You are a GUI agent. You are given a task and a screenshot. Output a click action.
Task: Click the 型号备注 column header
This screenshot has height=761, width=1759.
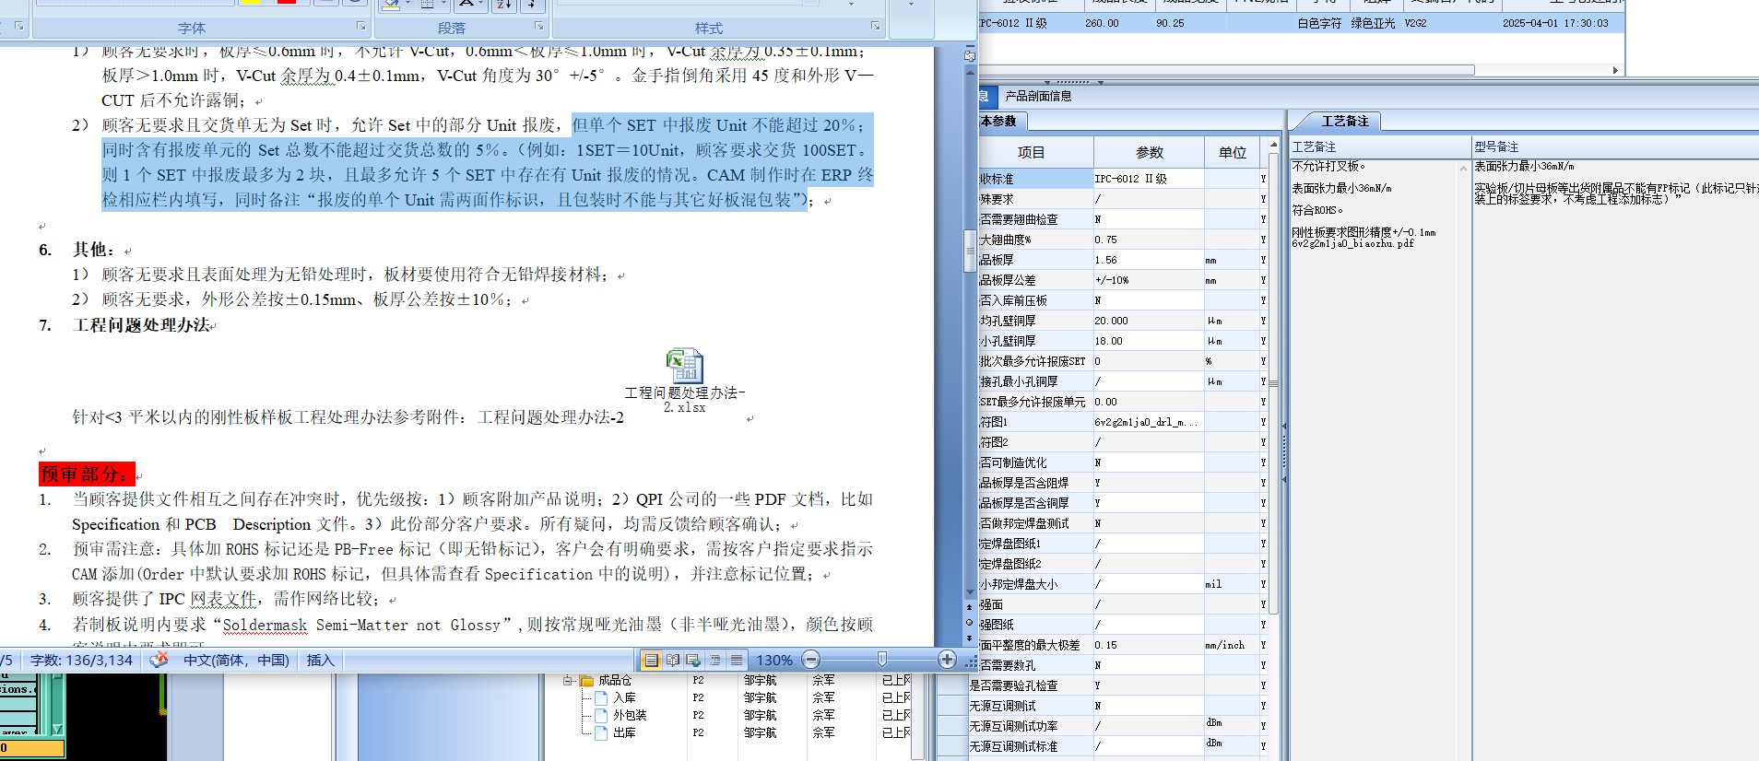click(x=1614, y=146)
